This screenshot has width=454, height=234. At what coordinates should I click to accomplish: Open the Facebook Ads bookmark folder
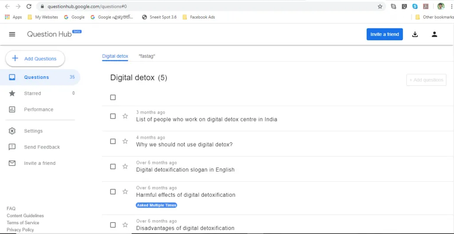click(x=199, y=17)
